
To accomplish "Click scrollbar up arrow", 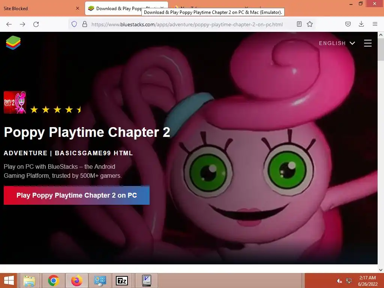I will tap(381, 35).
